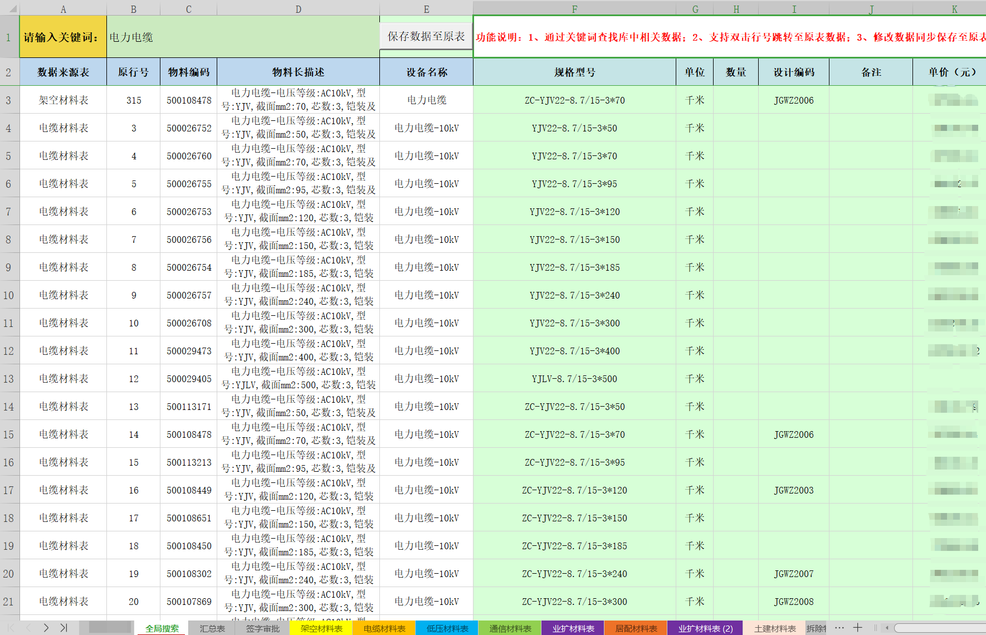
Task: Click 保存数据至原表 button
Action: [x=426, y=36]
